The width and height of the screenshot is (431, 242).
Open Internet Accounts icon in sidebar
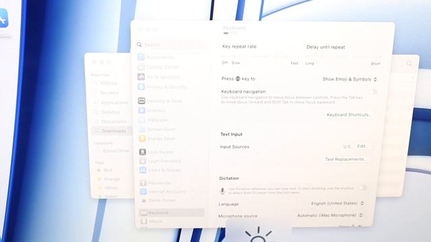point(143,192)
